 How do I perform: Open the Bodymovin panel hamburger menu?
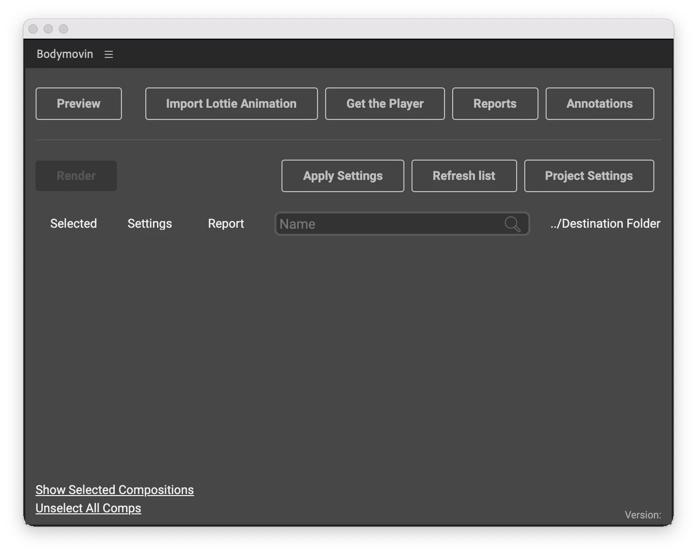pyautogui.click(x=109, y=54)
